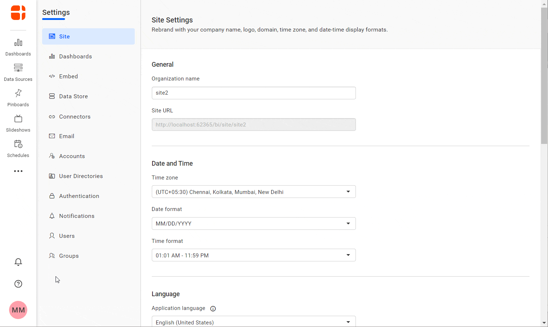The width and height of the screenshot is (548, 327).
Task: Open the Date format combo box
Action: (x=253, y=223)
